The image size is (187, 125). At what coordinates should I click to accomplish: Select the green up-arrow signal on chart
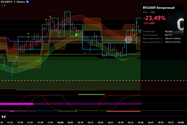(77, 34)
